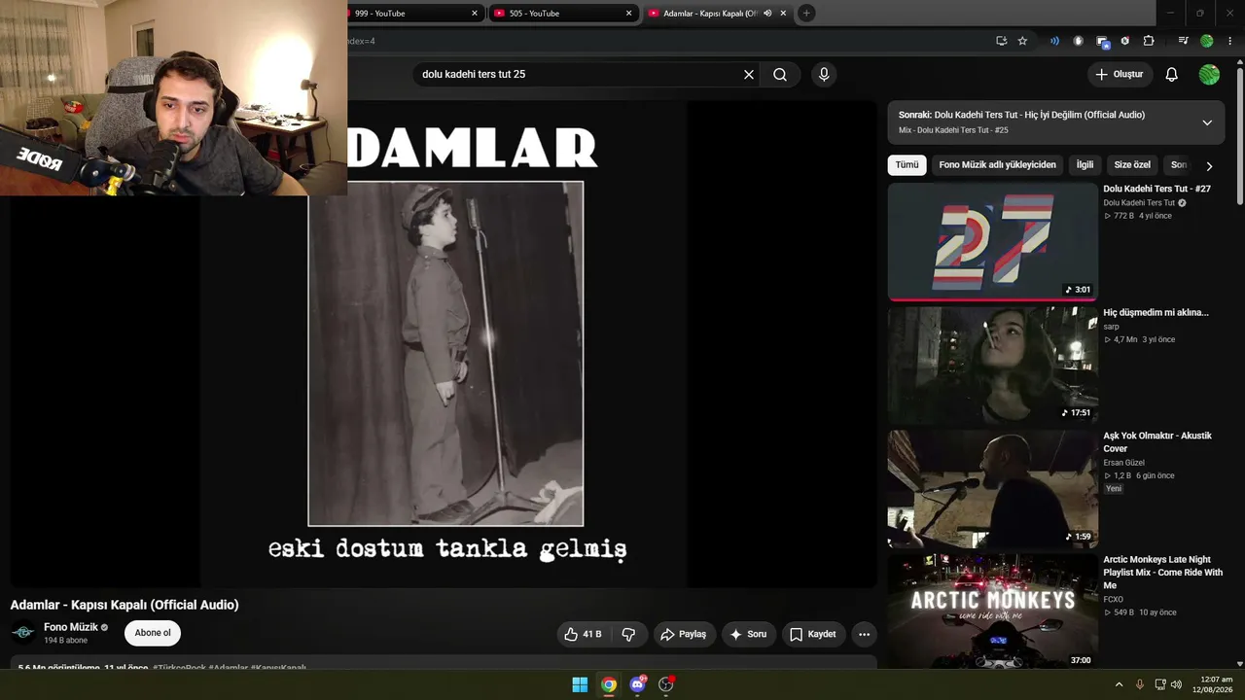This screenshot has height=700, width=1245.
Task: Open YouTube notifications bell
Action: (x=1172, y=75)
